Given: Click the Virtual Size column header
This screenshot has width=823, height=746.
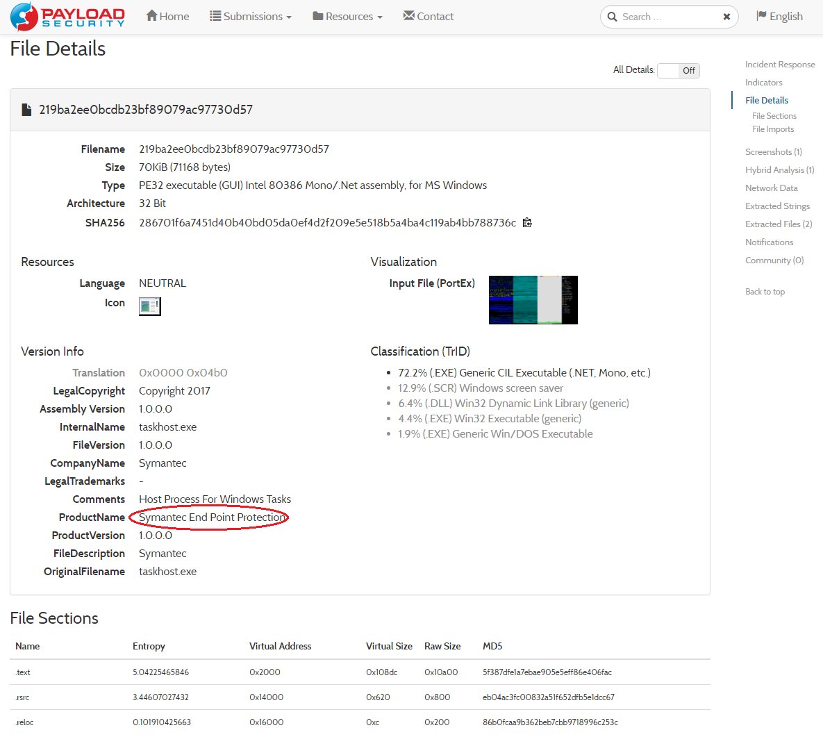Looking at the screenshot, I should 389,646.
